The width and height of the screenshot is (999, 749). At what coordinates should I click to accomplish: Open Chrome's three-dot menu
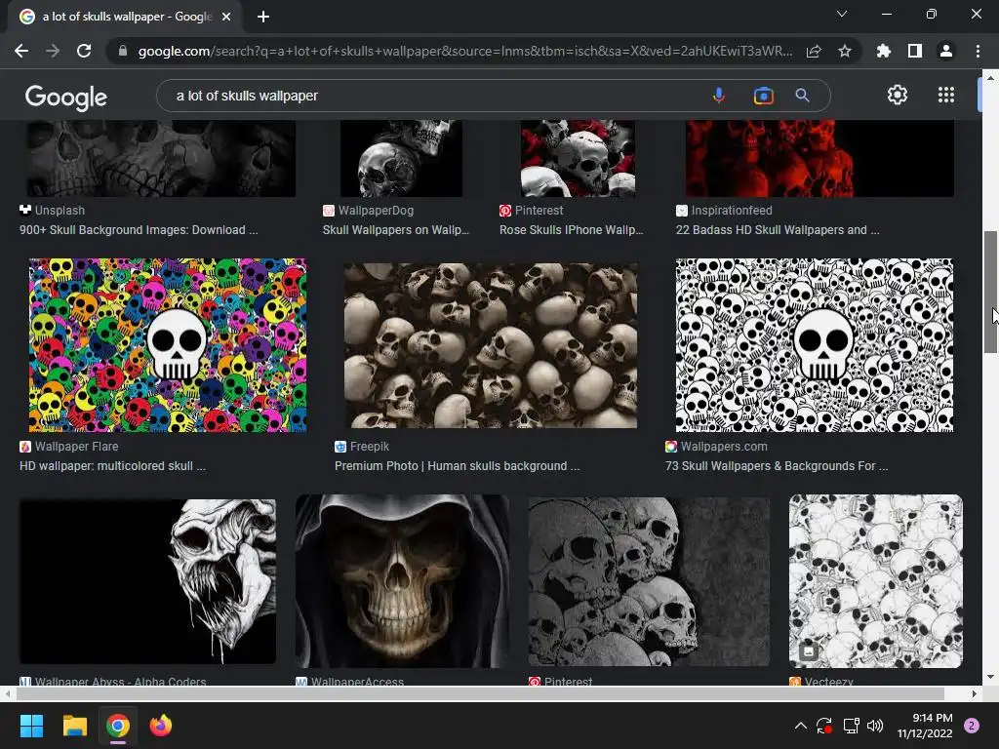click(x=978, y=51)
